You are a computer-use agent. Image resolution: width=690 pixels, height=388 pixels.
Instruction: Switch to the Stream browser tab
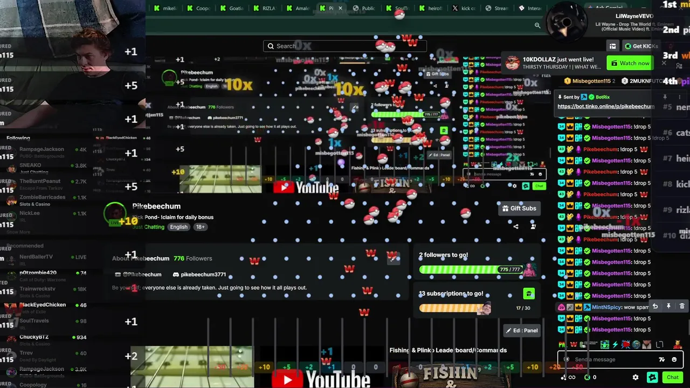click(x=497, y=8)
